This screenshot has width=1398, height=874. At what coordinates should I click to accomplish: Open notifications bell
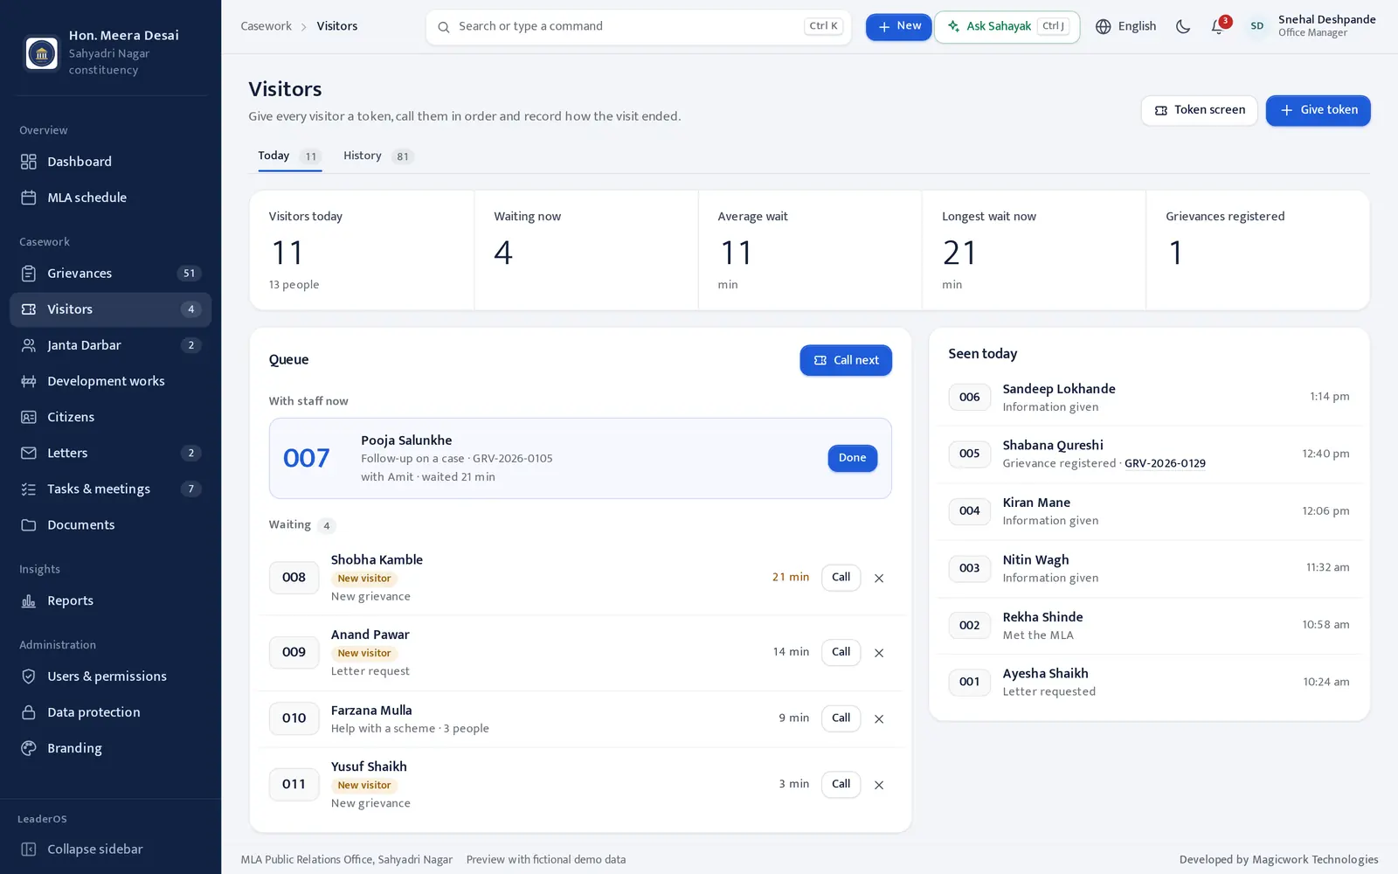(1218, 26)
